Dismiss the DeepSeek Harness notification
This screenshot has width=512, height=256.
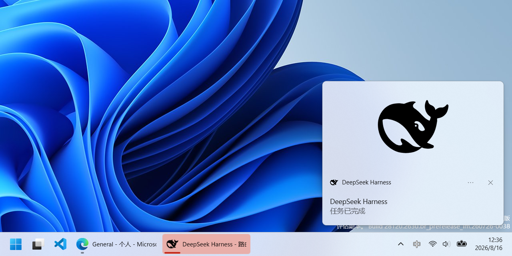coord(490,182)
